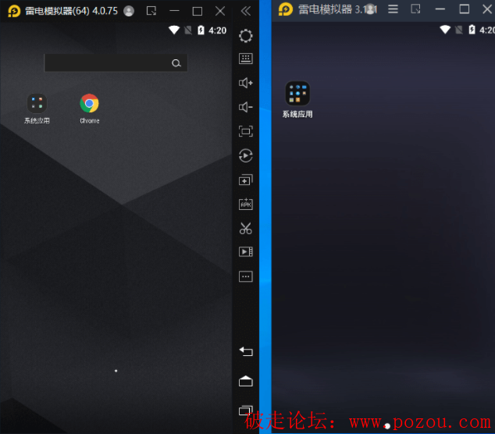Click window-resize icon in 4.0.75 title bar
This screenshot has width=495, height=434.
(x=151, y=11)
